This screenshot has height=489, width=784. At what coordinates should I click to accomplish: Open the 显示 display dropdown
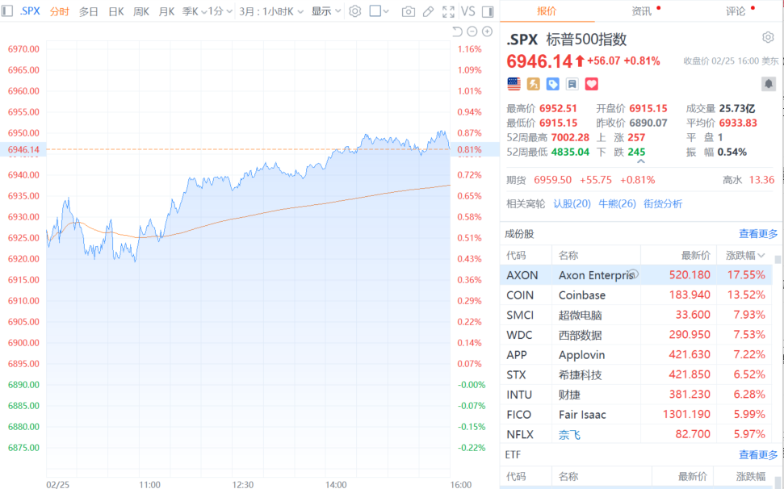pyautogui.click(x=326, y=11)
